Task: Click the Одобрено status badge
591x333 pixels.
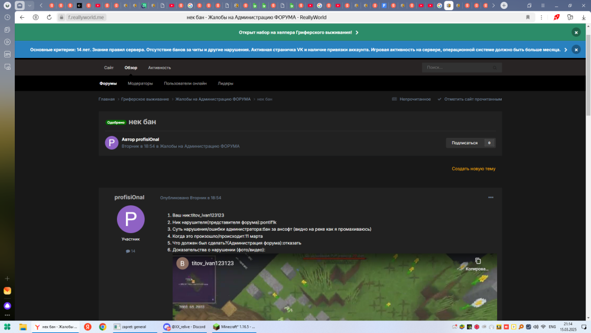Action: (116, 122)
